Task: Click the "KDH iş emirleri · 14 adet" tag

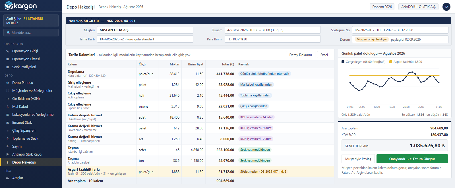Action: point(257,117)
